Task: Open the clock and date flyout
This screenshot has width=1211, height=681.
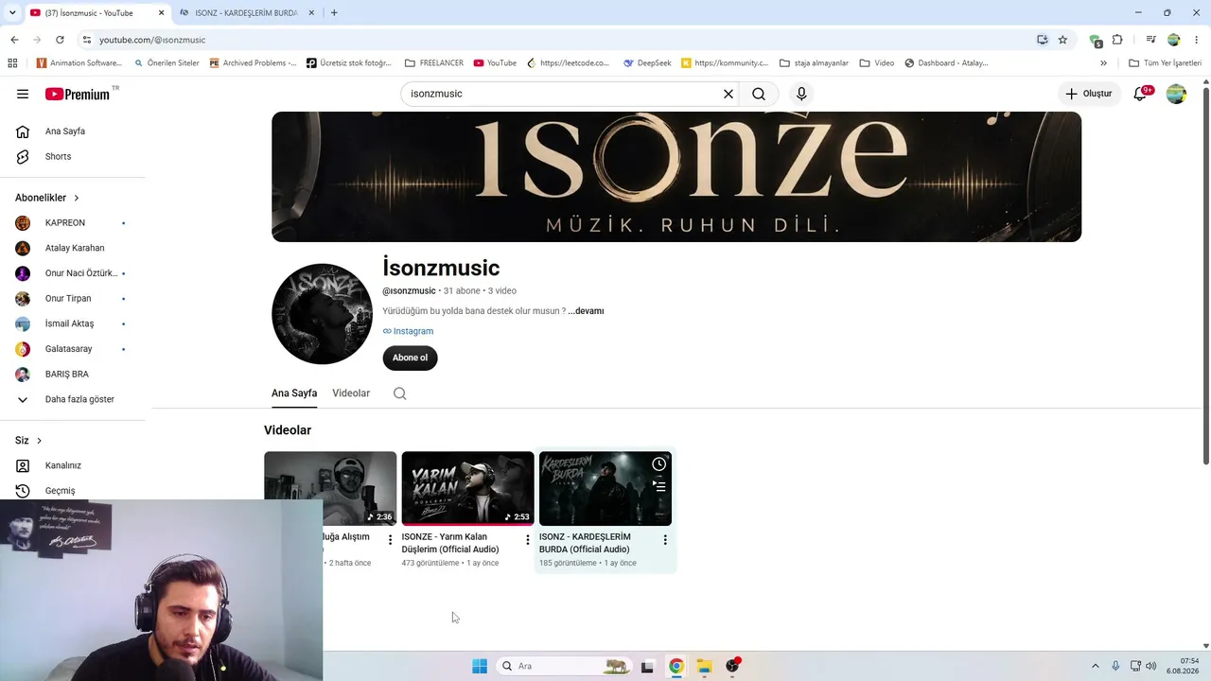Action: click(x=1184, y=666)
